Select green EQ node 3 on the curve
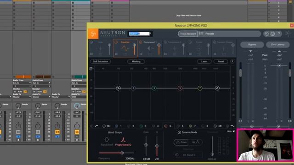294x165 pixels. tap(154, 88)
